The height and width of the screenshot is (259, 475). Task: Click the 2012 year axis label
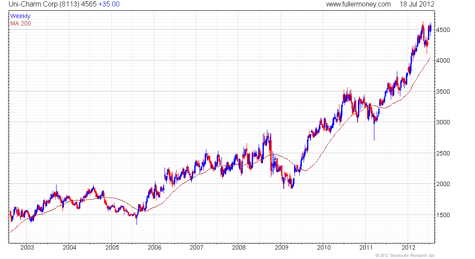pos(409,247)
